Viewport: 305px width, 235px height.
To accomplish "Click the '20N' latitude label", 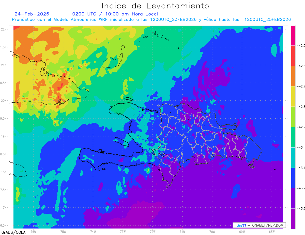I will [4, 101].
